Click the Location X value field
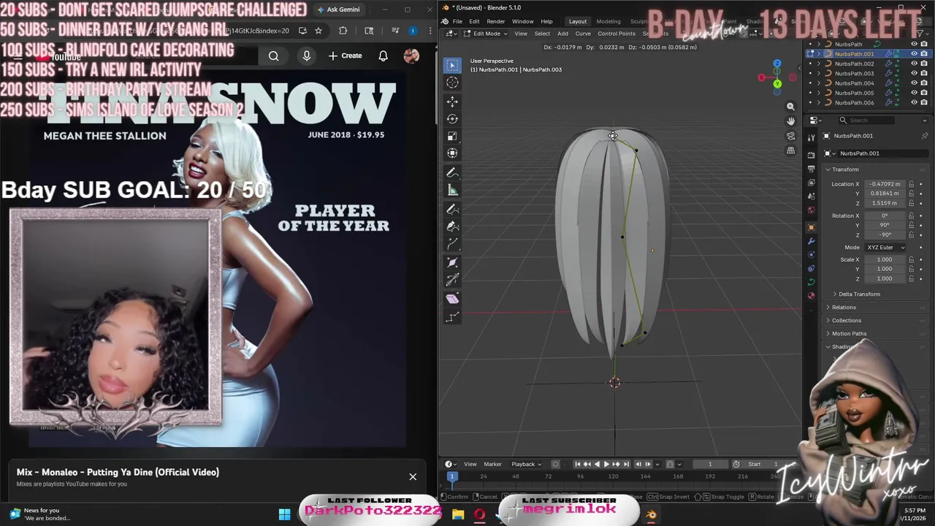This screenshot has height=526, width=935. click(x=884, y=184)
